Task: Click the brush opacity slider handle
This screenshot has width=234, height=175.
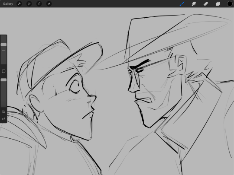Action: (3, 80)
